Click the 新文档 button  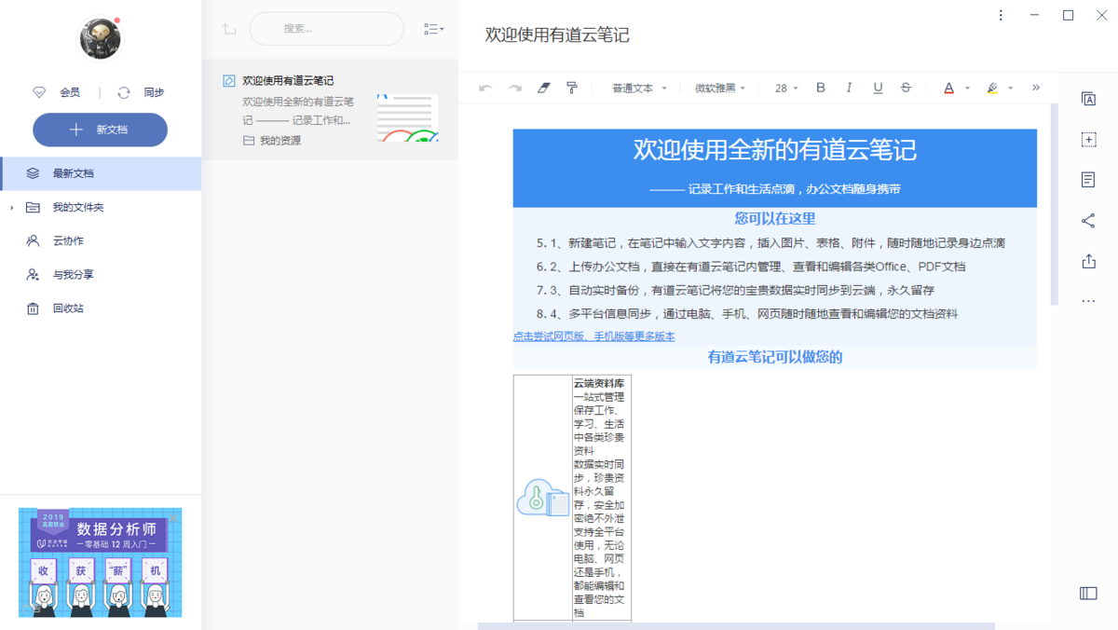coord(101,130)
